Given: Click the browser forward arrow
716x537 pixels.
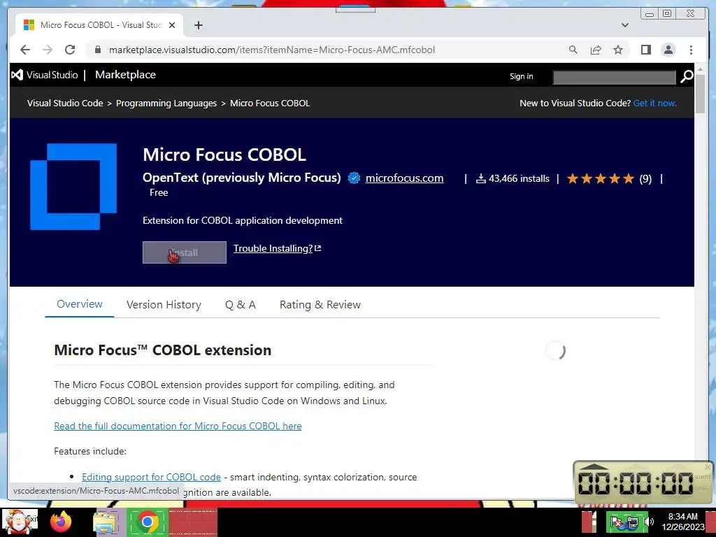Looking at the screenshot, I should pos(48,50).
